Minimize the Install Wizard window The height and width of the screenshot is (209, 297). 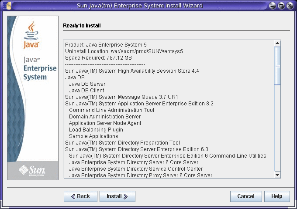click(273, 6)
